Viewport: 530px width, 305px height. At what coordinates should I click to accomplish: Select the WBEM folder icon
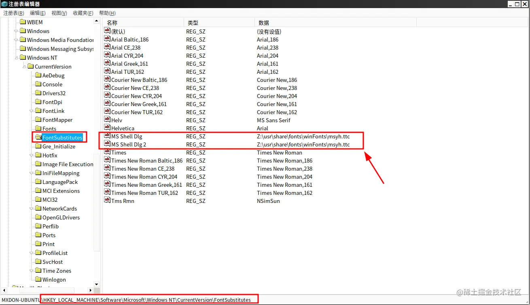23,22
